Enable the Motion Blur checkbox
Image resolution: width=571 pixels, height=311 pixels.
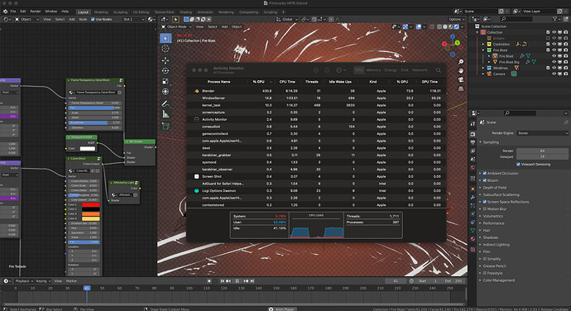click(x=485, y=209)
